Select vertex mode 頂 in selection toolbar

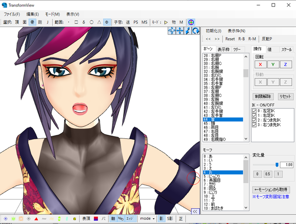pos(17,22)
